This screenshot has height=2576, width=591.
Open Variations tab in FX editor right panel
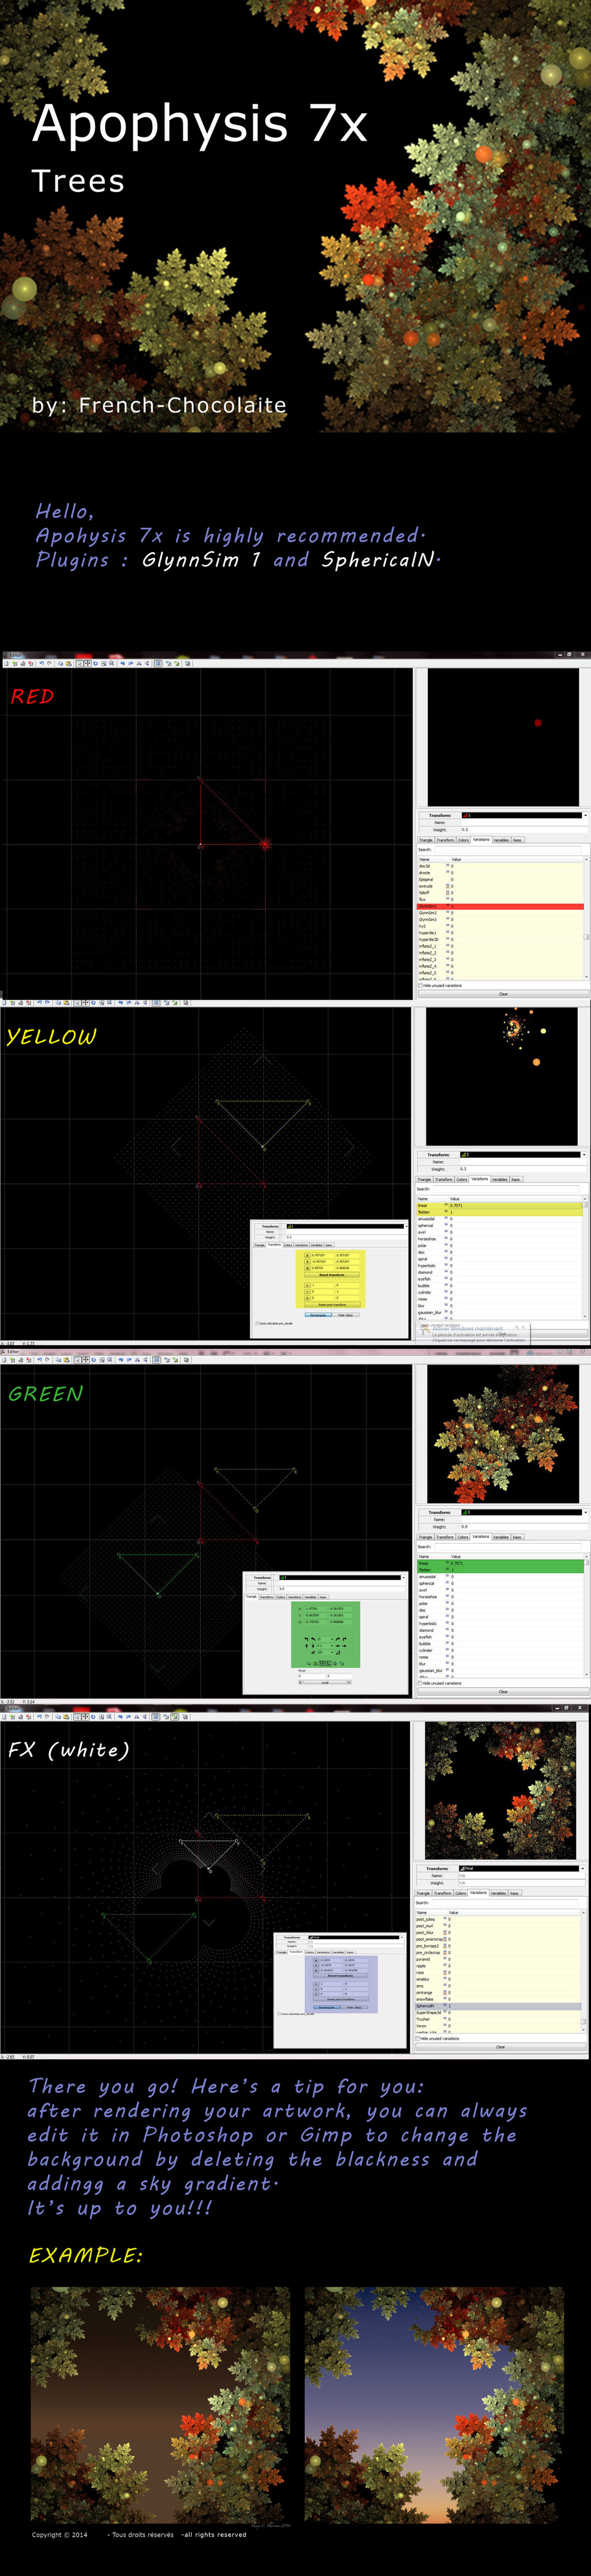[x=478, y=1892]
